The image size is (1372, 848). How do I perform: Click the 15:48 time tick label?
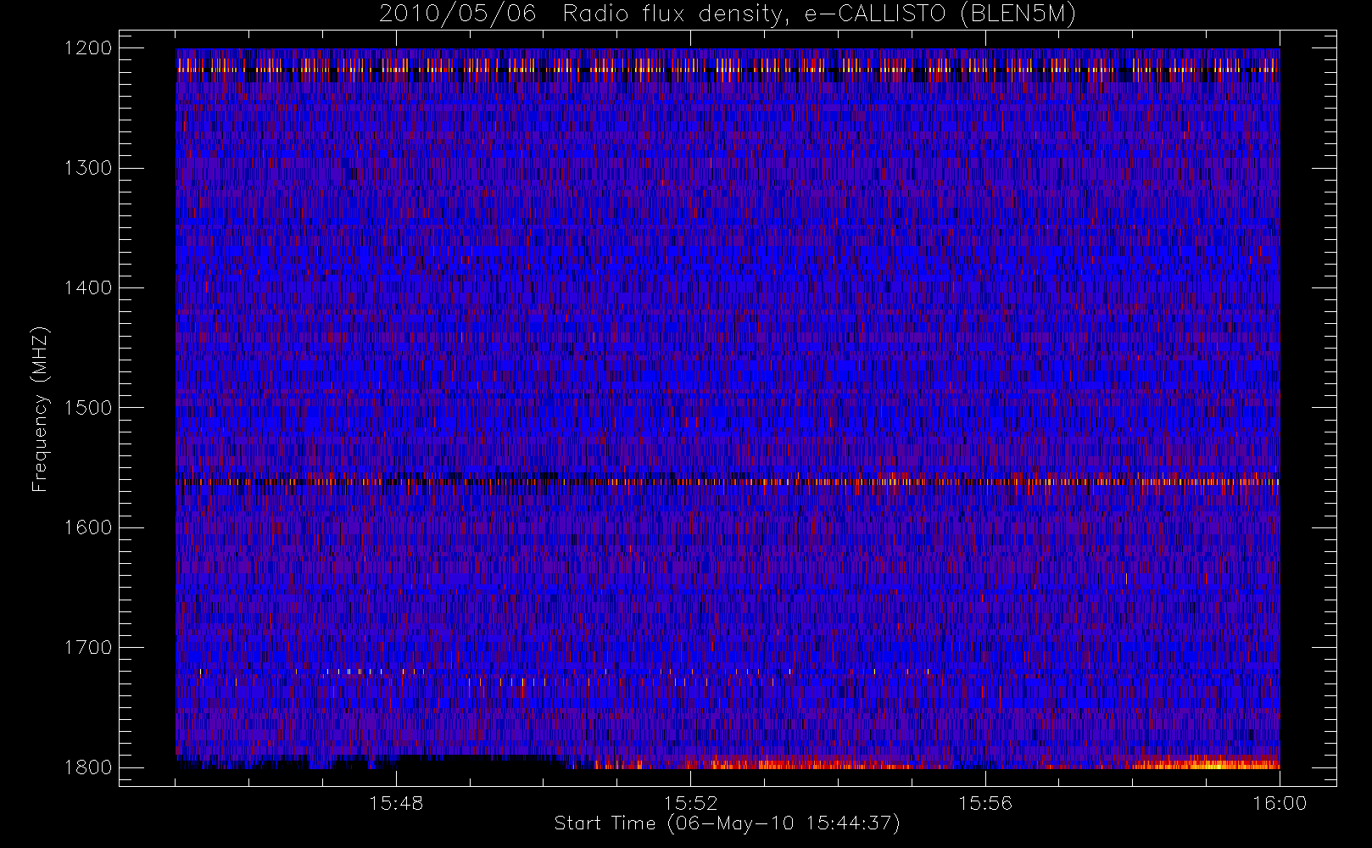click(396, 803)
